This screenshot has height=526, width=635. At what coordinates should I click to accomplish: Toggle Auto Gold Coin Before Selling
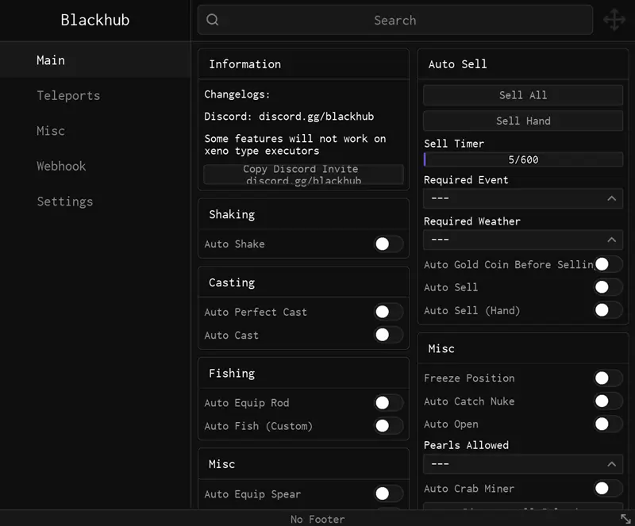[x=608, y=264]
